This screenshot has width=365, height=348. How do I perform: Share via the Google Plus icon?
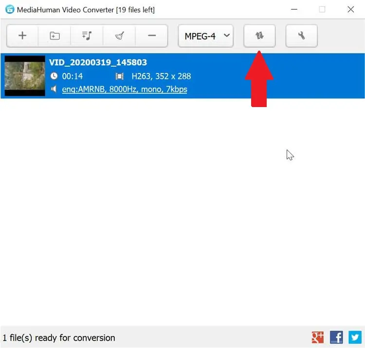coord(318,337)
